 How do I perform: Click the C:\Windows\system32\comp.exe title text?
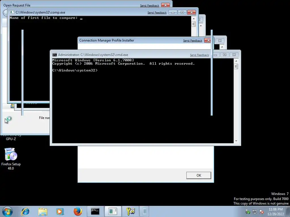click(x=40, y=12)
